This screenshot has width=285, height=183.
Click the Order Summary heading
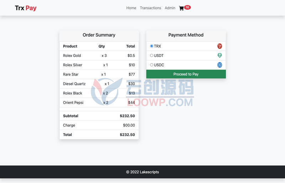(99, 35)
